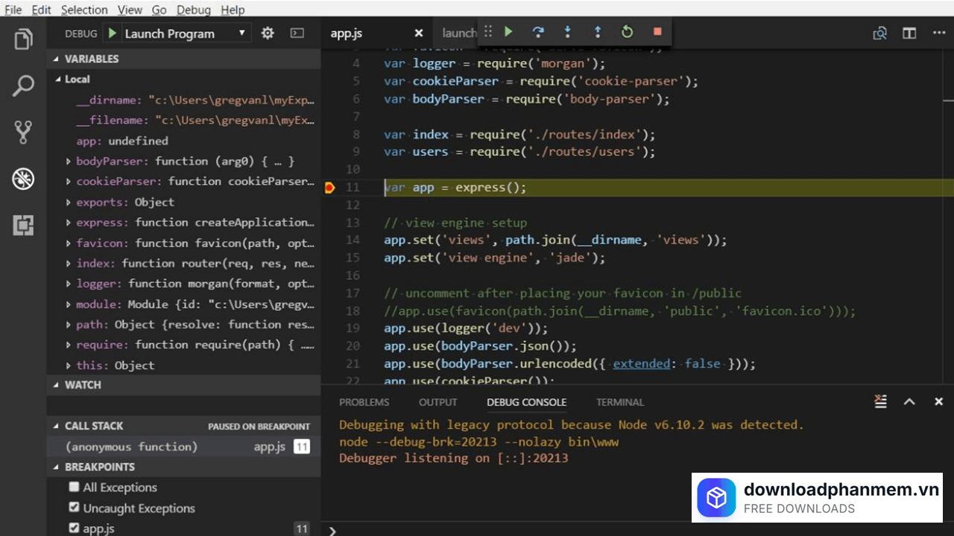Open the Launch Program configuration dropdown
This screenshot has width=954, height=536.
point(241,33)
